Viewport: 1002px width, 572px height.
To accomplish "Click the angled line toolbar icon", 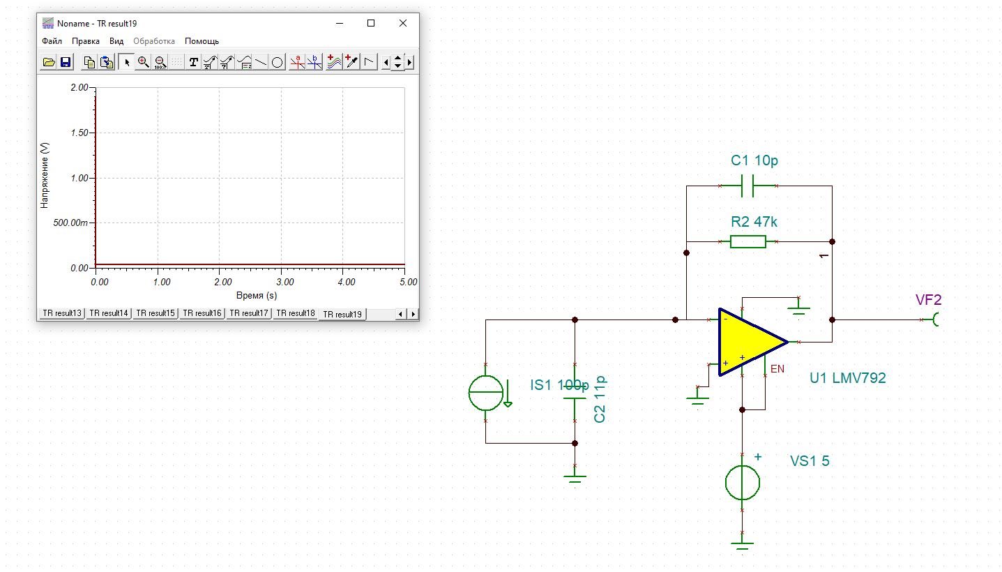I will pos(369,62).
